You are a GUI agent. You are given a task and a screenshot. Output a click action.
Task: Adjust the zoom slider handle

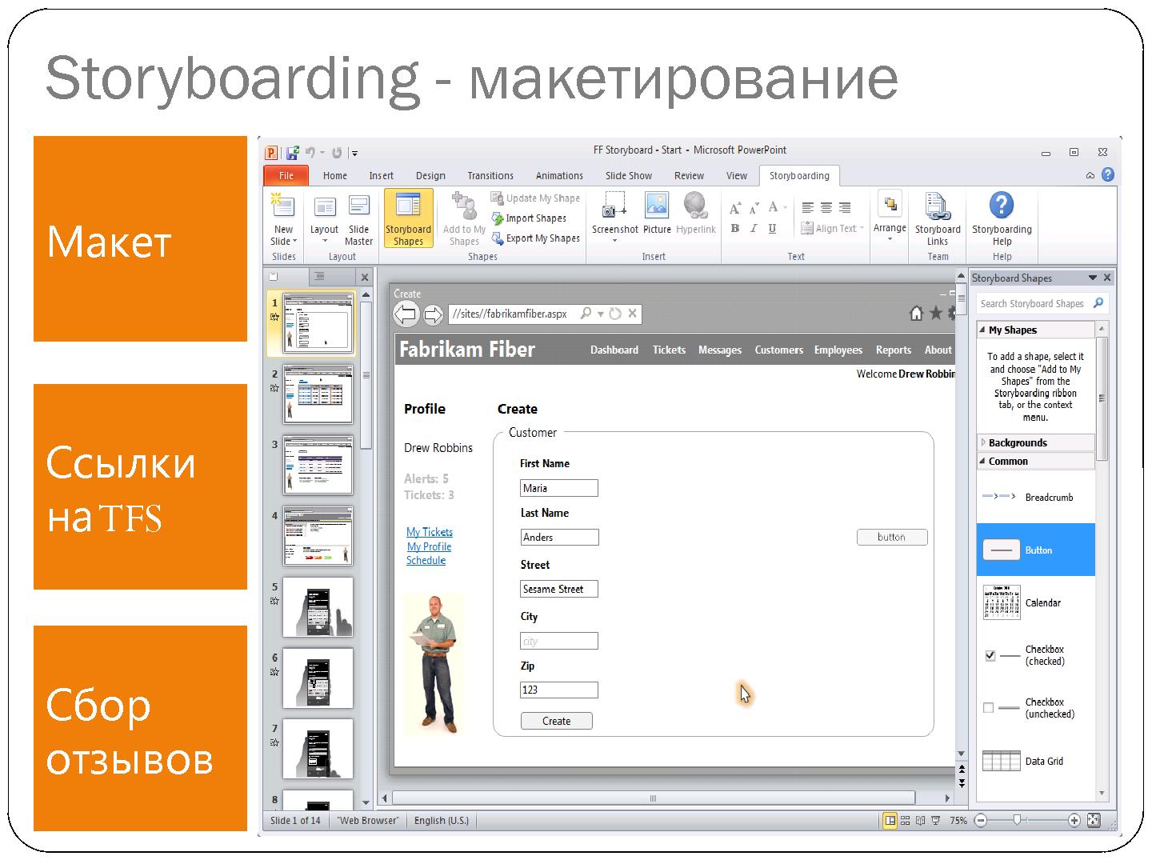pyautogui.click(x=1018, y=820)
